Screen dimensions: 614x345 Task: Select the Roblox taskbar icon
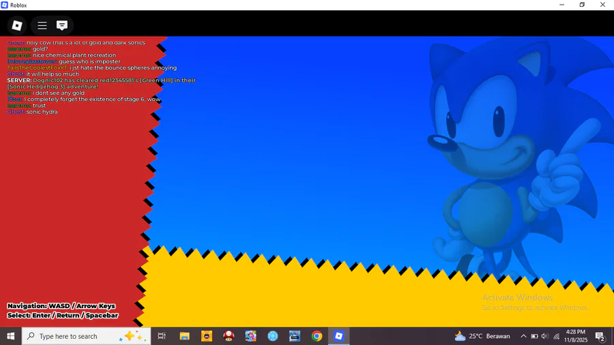point(338,336)
